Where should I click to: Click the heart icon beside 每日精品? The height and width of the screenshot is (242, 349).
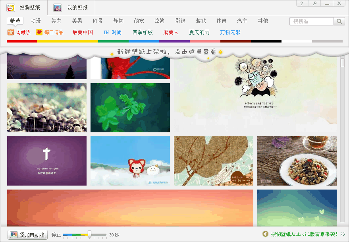[39, 33]
